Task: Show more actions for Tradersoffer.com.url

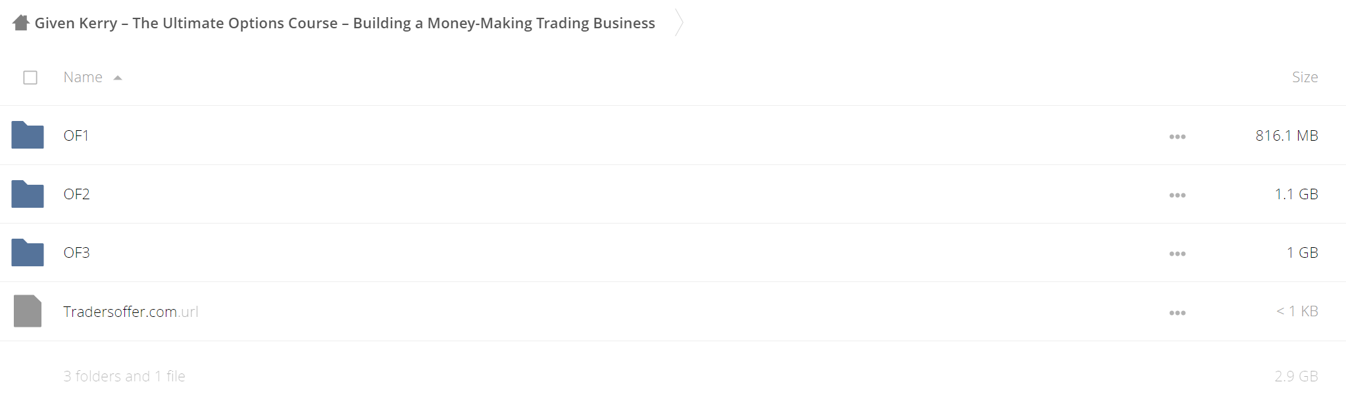Action: [x=1178, y=313]
